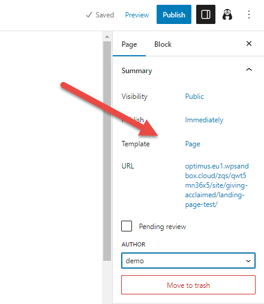The width and height of the screenshot is (264, 304).
Task: Click the Visibility label
Action: (x=134, y=97)
